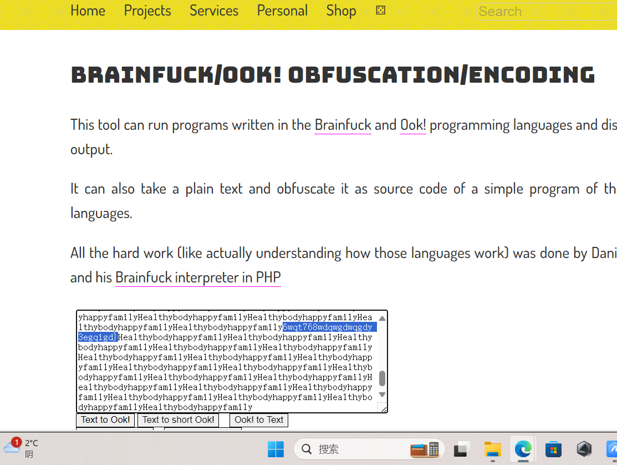Viewport: 617px width, 465px height.
Task: Click the Text to short Ook! button
Action: [179, 419]
